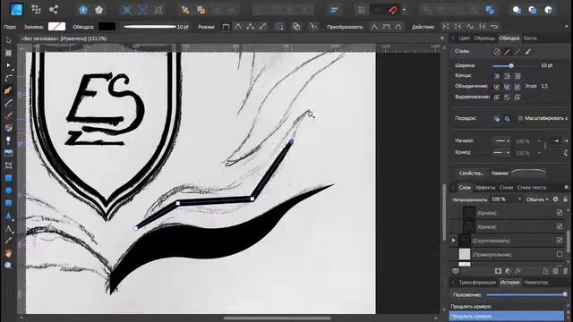Image resolution: width=573 pixels, height=322 pixels.
Task: Select the Artboard tool
Action: (8, 53)
